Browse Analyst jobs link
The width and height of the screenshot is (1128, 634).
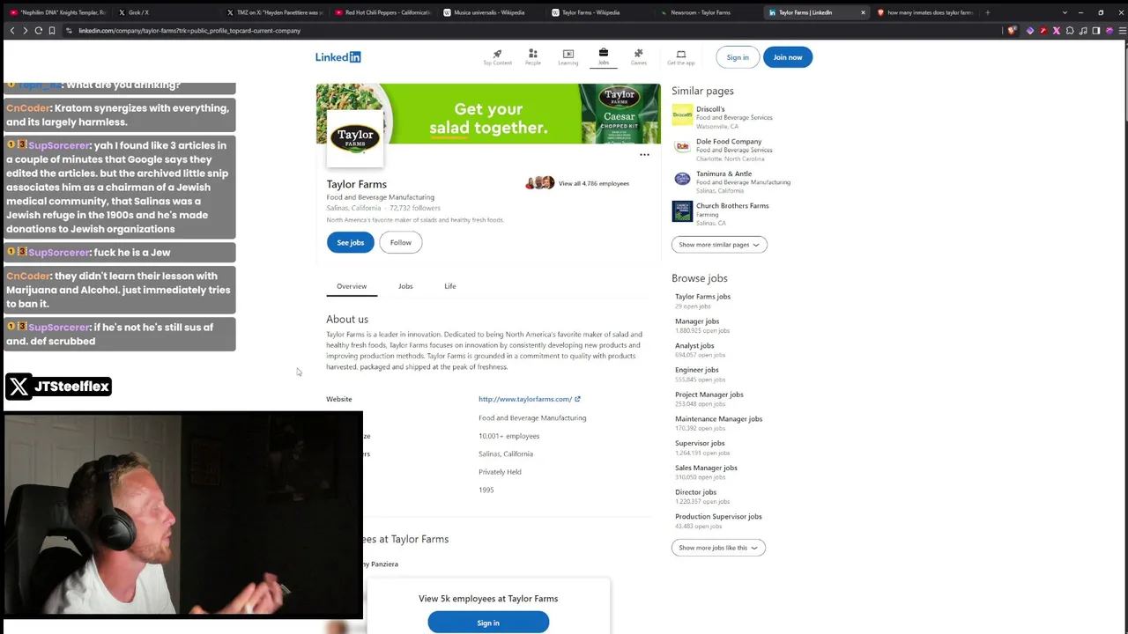click(x=694, y=346)
